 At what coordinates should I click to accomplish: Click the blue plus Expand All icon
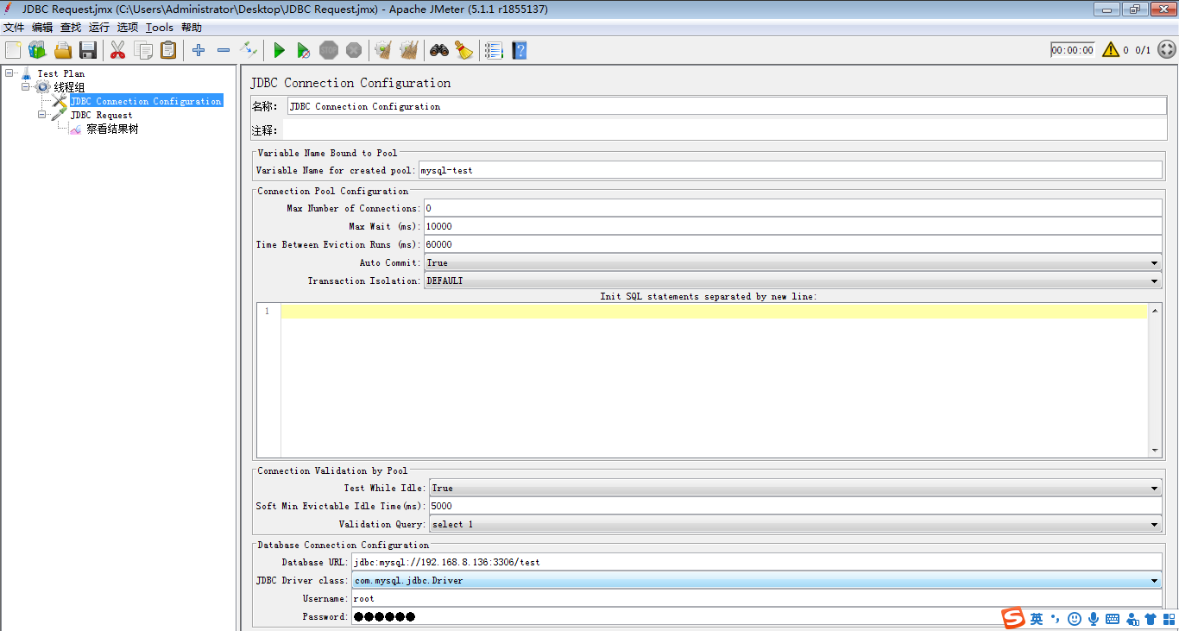(199, 50)
